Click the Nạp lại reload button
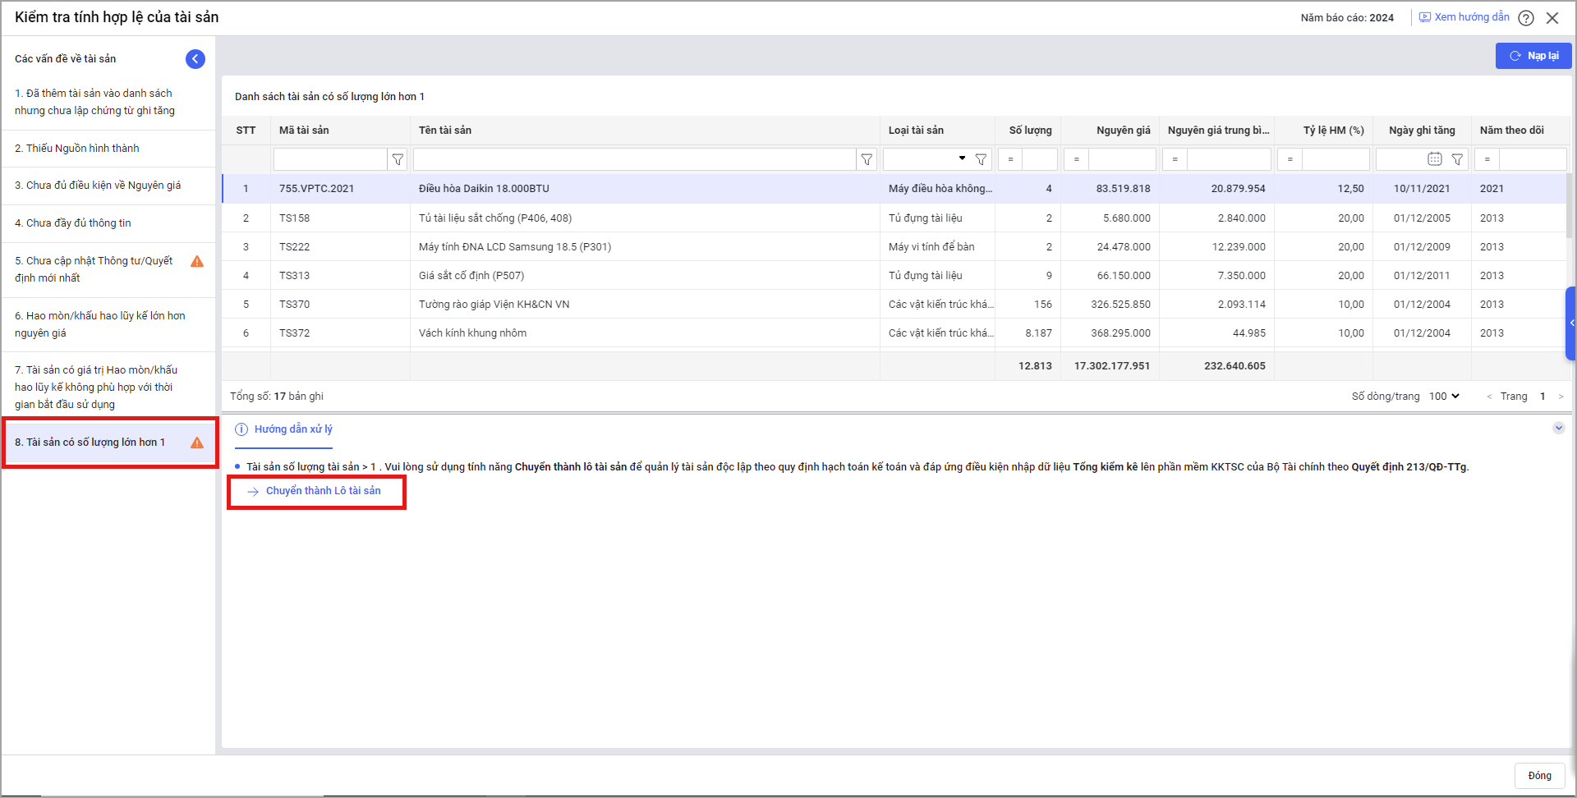This screenshot has width=1577, height=798. tap(1533, 56)
